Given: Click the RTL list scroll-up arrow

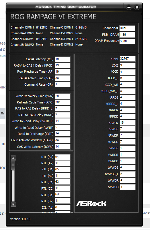Looking at the screenshot, I should point(13,158).
